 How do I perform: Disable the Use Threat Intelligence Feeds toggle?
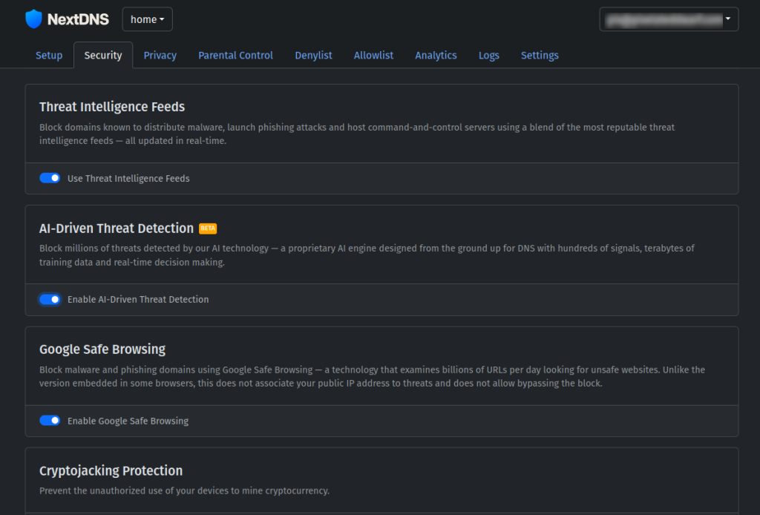tap(50, 178)
